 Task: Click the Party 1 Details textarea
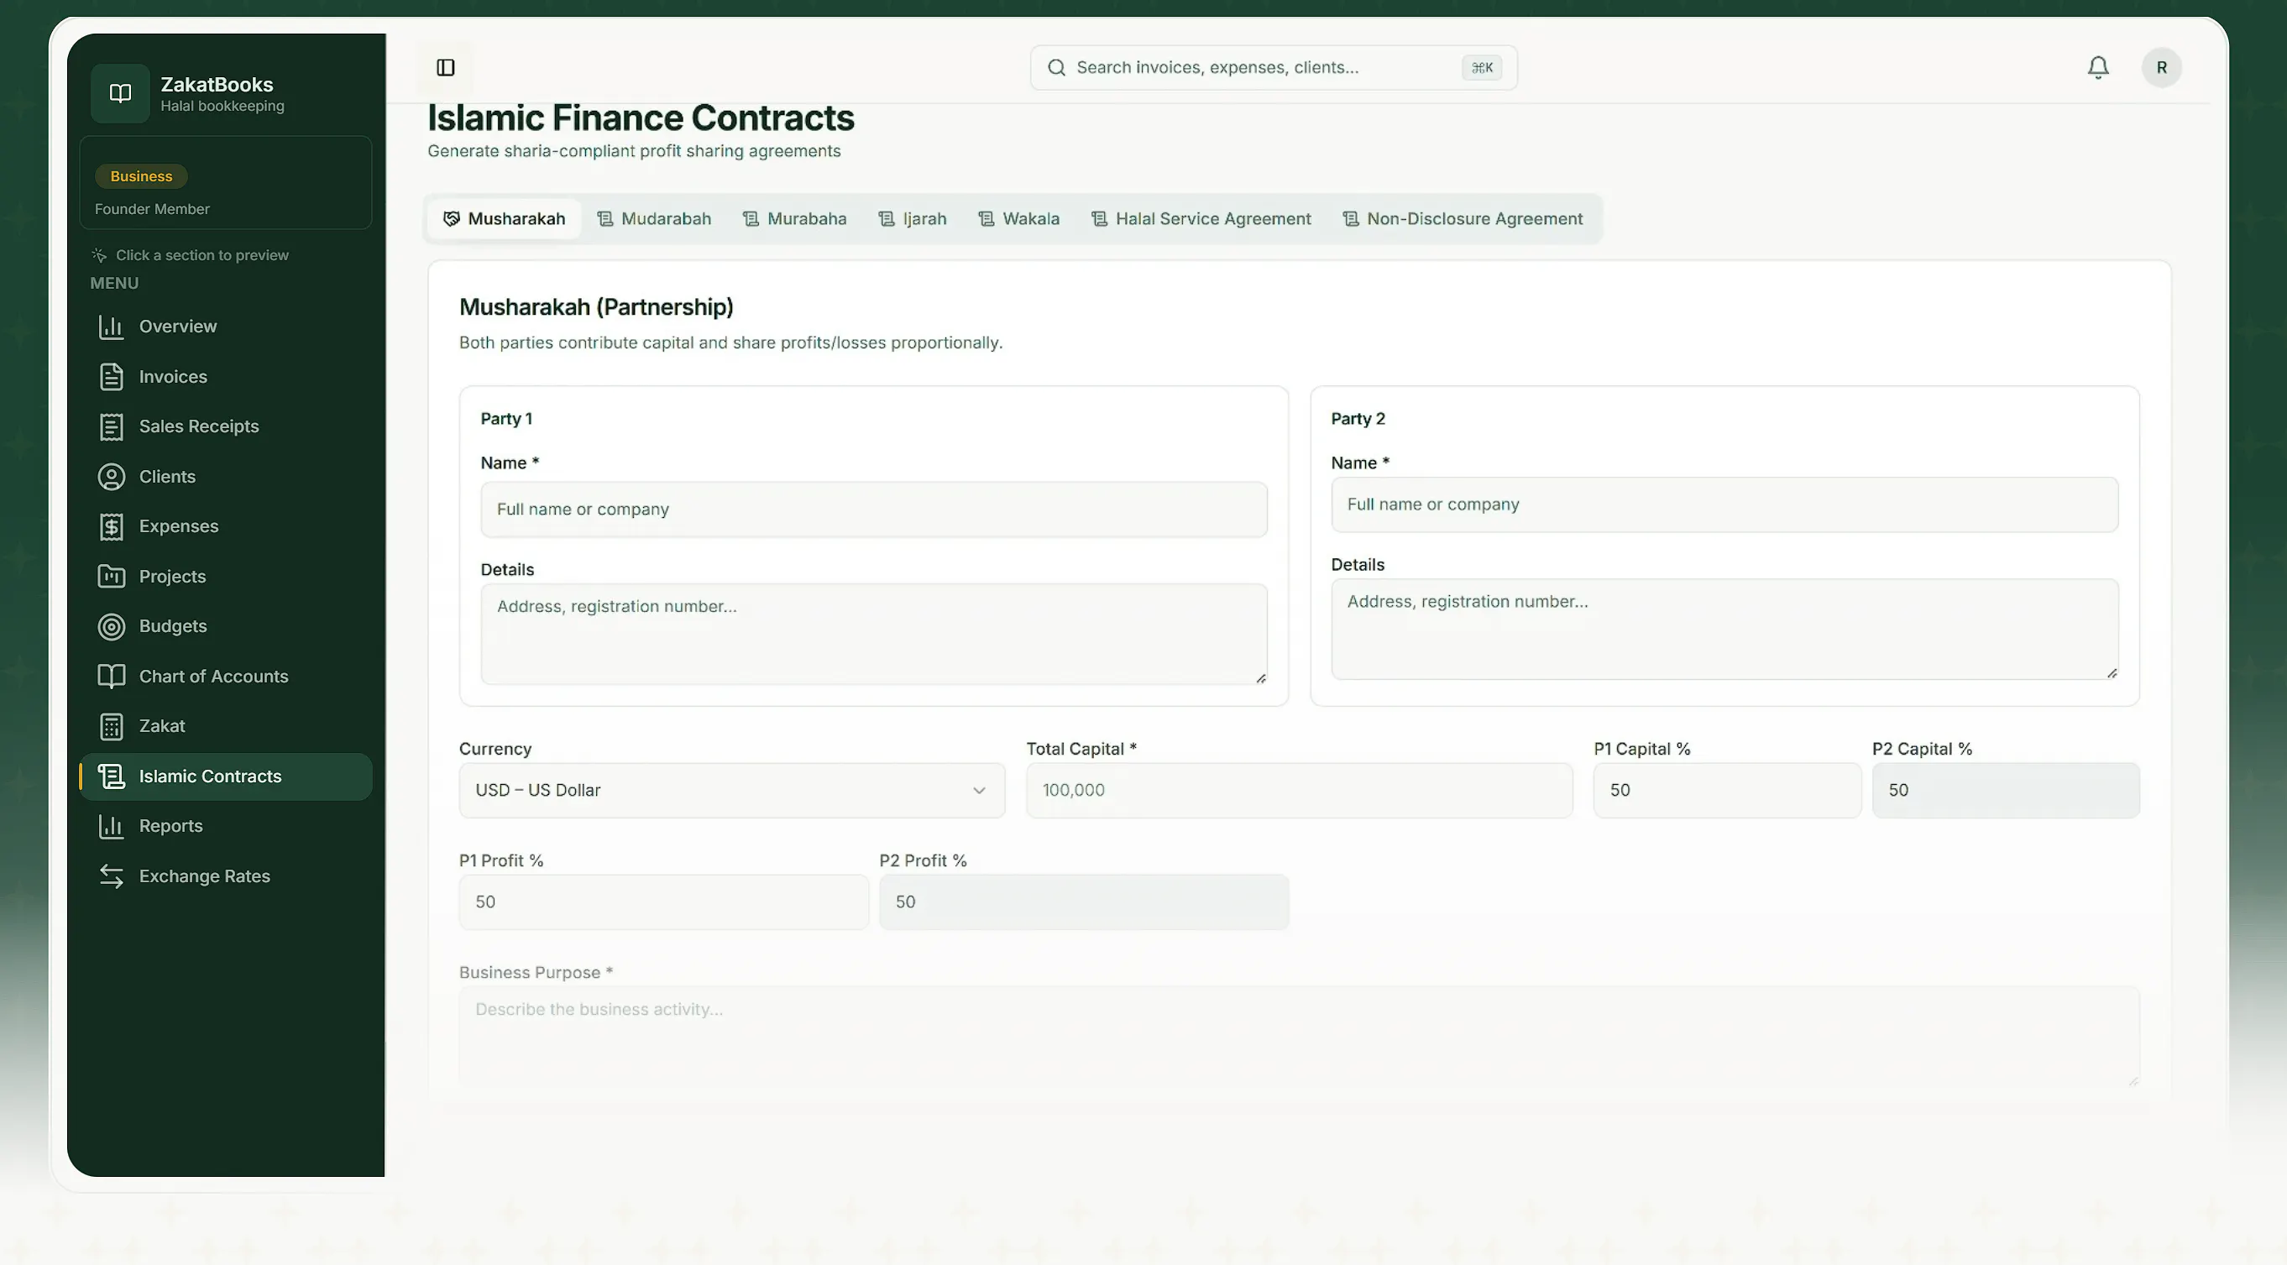point(874,634)
